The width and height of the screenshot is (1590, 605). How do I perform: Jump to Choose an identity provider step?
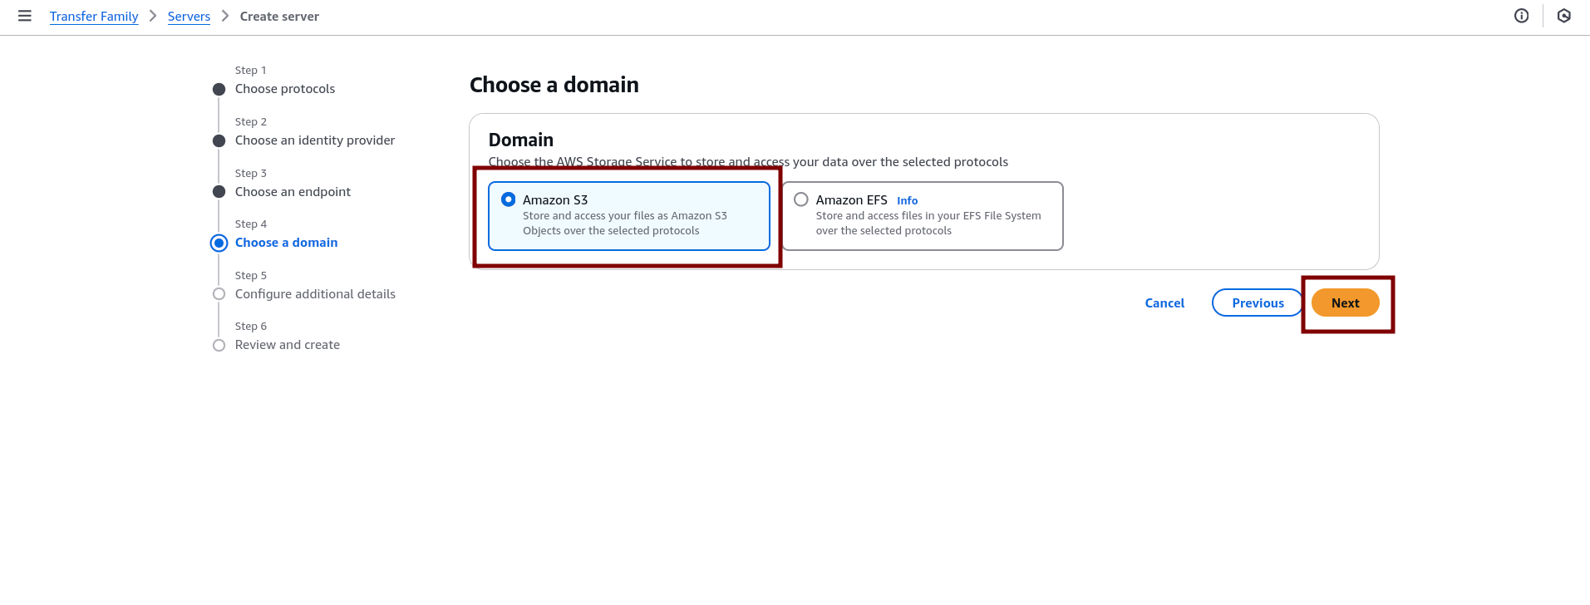pos(315,140)
